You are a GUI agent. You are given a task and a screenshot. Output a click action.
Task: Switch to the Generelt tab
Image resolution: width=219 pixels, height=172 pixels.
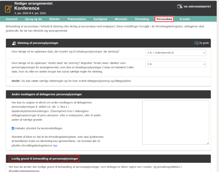(12, 19)
